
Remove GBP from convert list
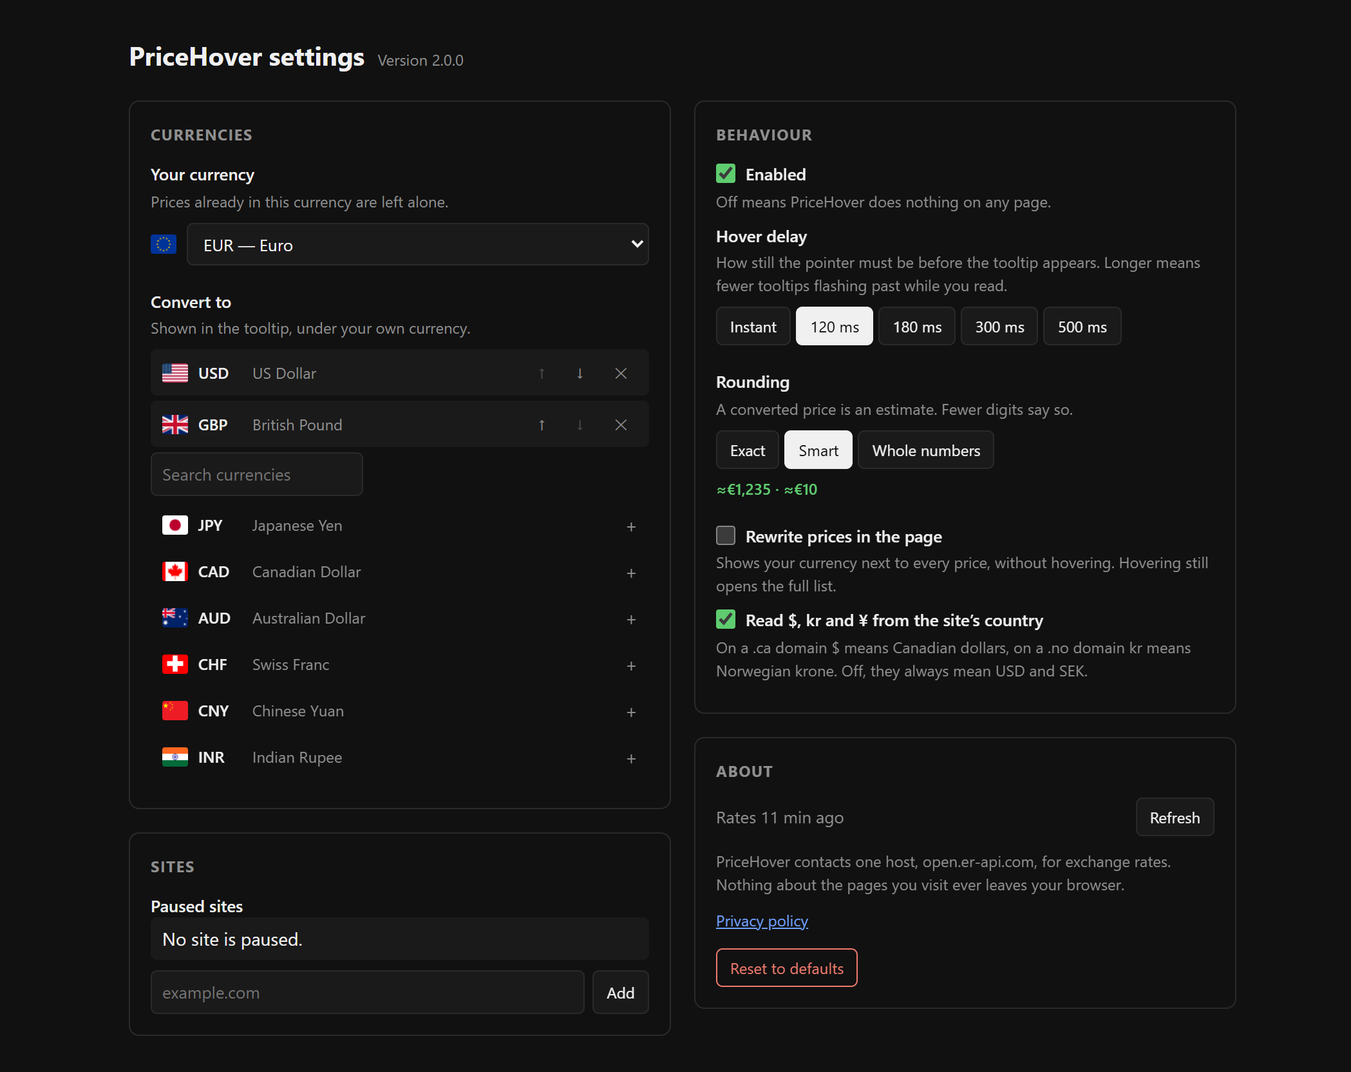(x=621, y=425)
